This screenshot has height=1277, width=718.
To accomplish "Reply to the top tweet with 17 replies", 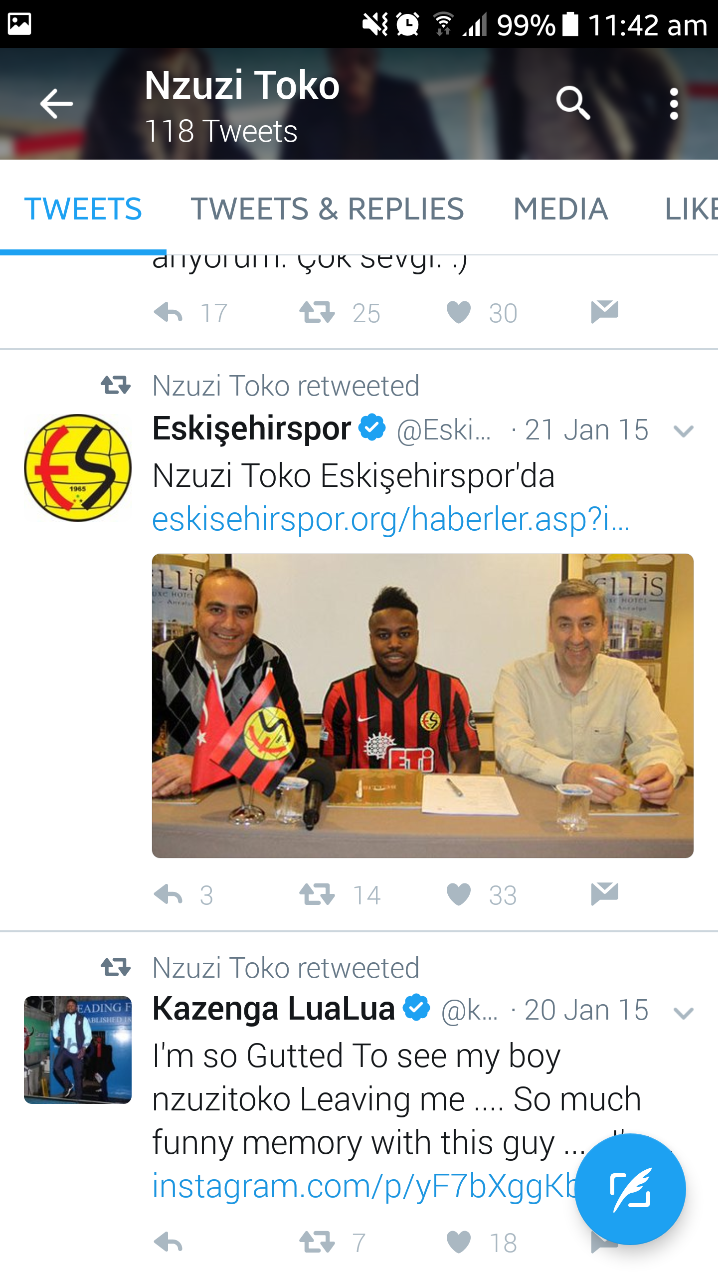I will pyautogui.click(x=168, y=313).
